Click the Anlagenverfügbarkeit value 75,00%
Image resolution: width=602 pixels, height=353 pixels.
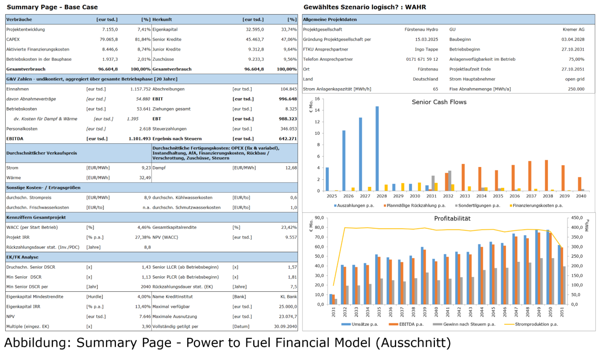point(576,59)
